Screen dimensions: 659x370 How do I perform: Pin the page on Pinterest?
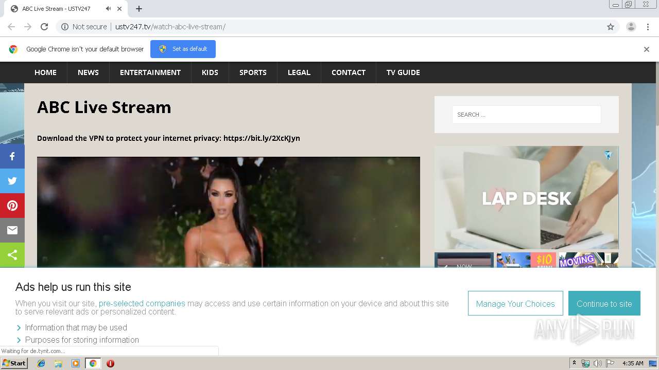(x=12, y=206)
